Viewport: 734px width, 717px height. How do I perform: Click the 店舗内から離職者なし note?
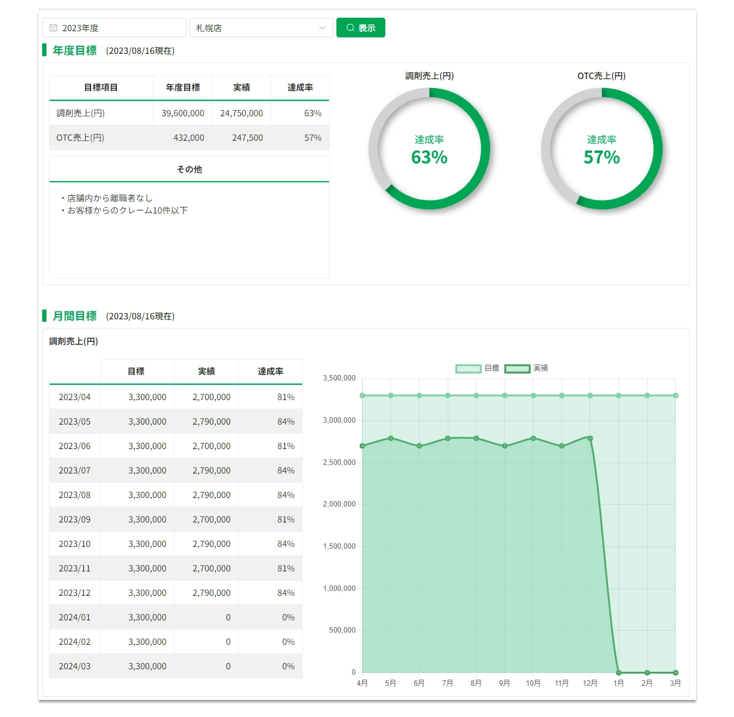tap(106, 198)
